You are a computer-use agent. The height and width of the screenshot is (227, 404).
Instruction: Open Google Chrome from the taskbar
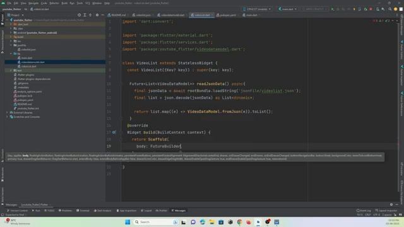[239, 222]
